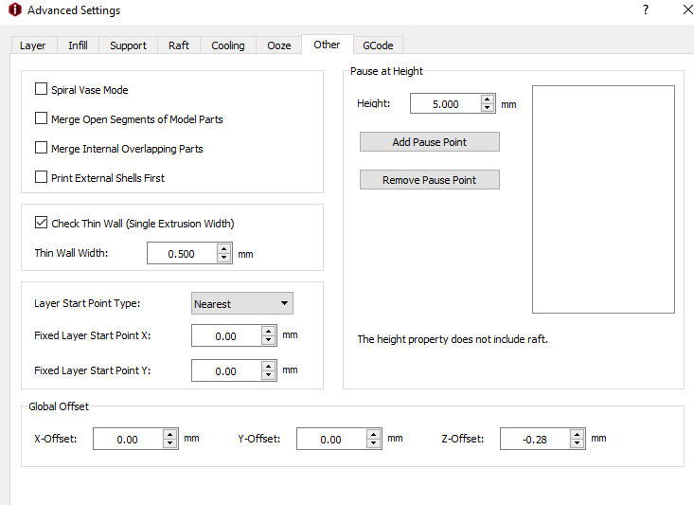Uncheck Check Thin Wall option
The width and height of the screenshot is (694, 505).
pos(41,223)
